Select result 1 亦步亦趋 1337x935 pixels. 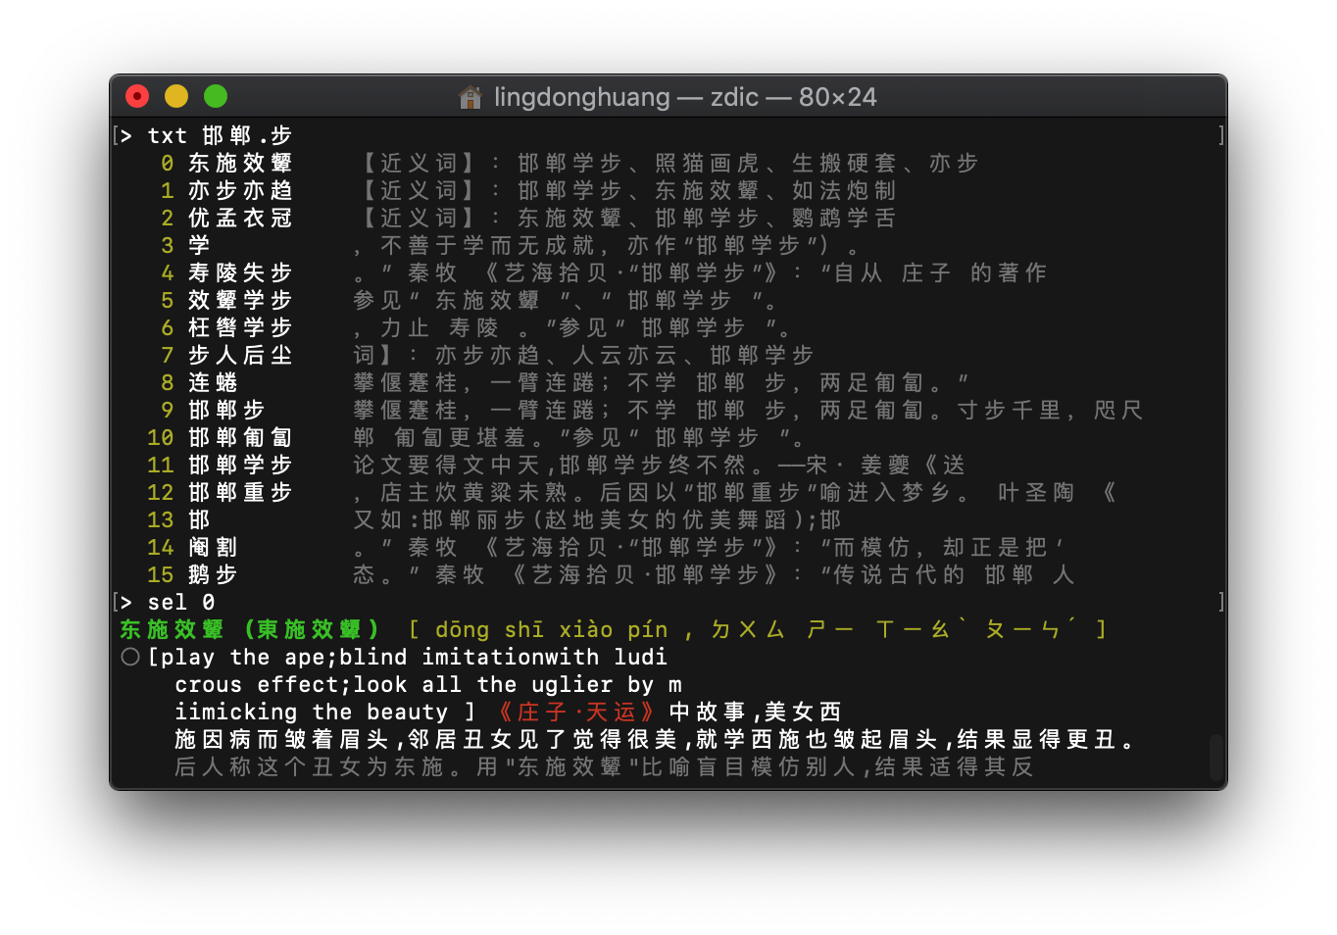239,190
